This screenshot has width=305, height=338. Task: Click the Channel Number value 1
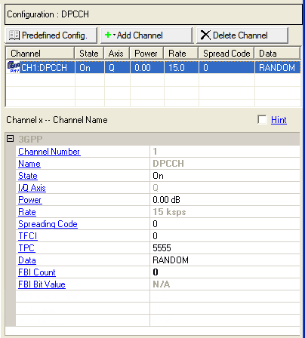coord(225,152)
